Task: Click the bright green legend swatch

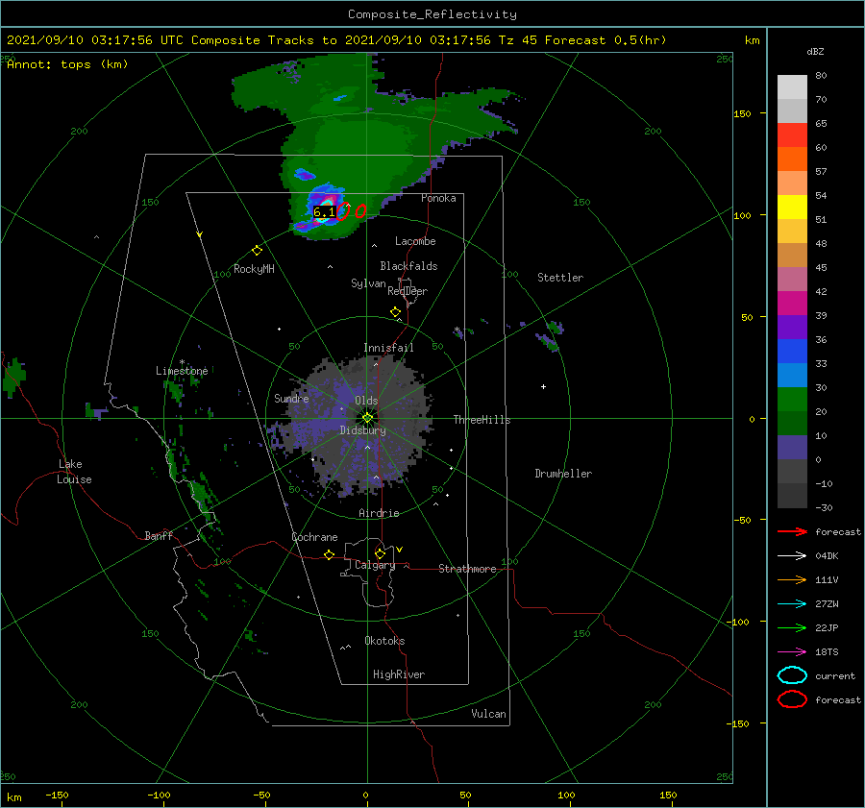Action: click(792, 399)
